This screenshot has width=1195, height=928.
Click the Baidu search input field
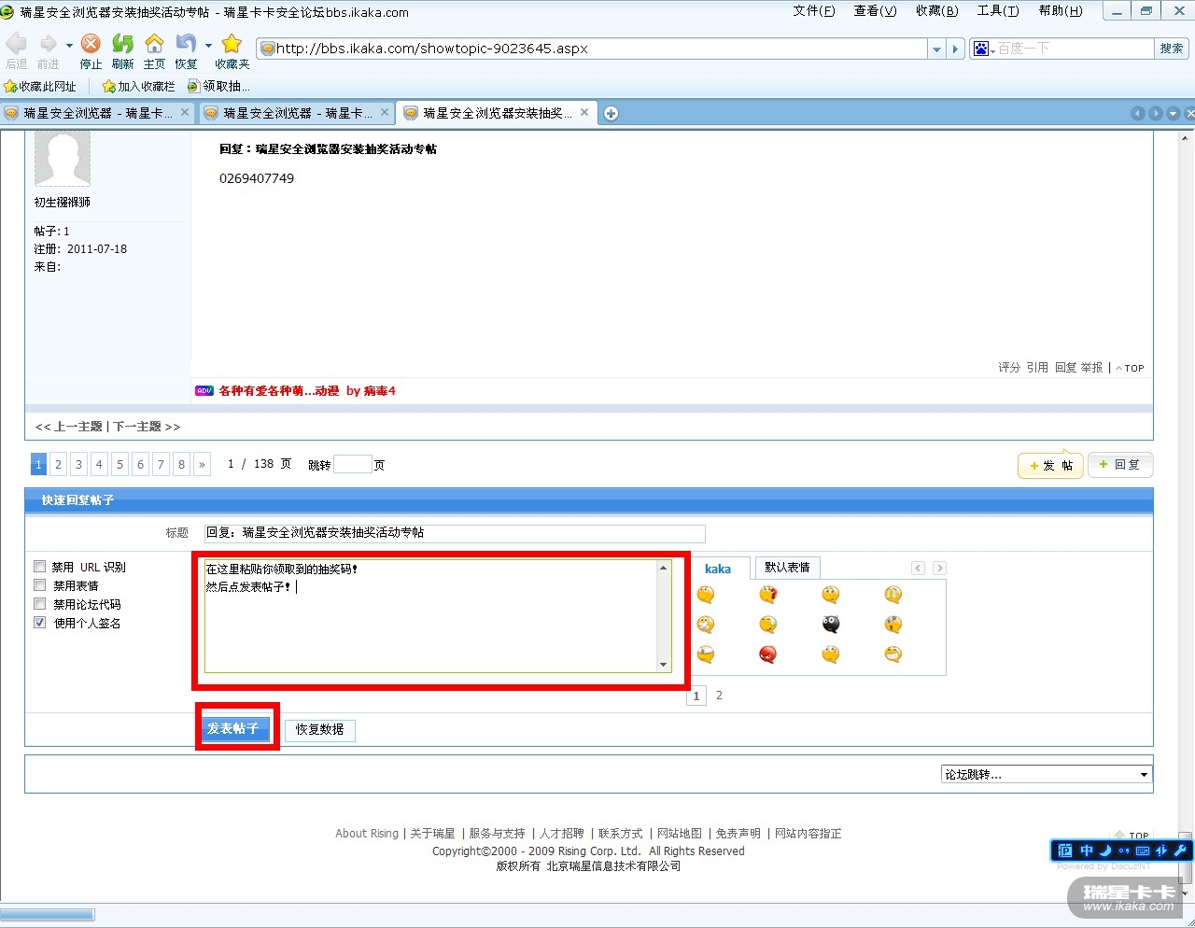pyautogui.click(x=1075, y=49)
